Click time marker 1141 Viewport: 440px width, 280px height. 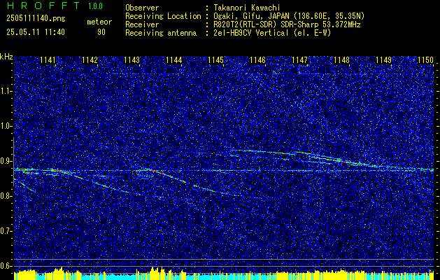point(48,59)
